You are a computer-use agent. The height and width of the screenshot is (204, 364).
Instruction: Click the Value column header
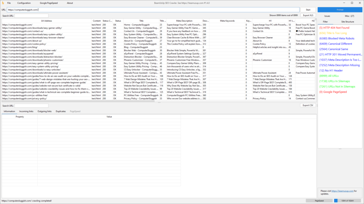(x=109, y=117)
